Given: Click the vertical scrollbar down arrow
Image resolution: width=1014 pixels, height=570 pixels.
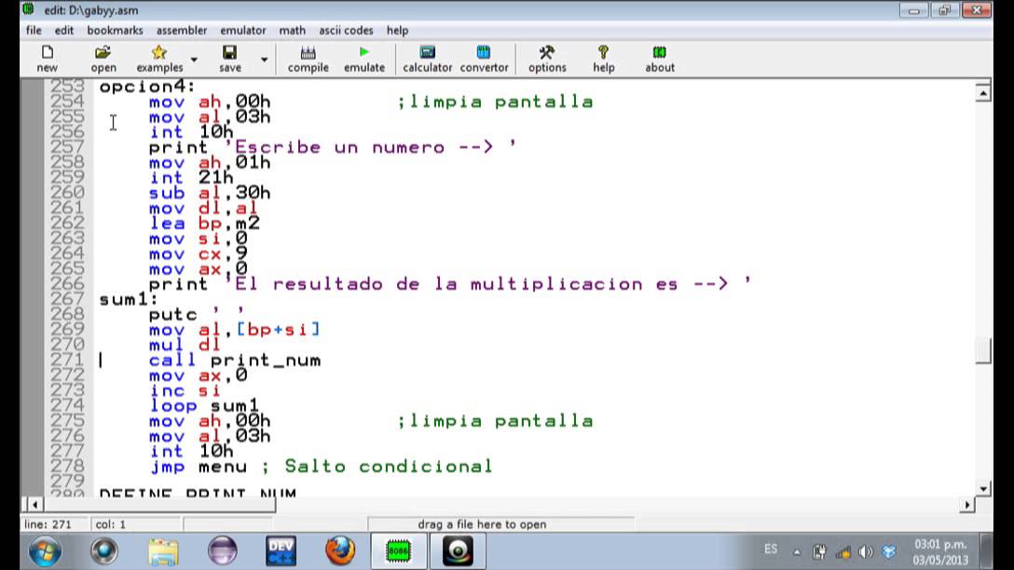Looking at the screenshot, I should point(983,489).
